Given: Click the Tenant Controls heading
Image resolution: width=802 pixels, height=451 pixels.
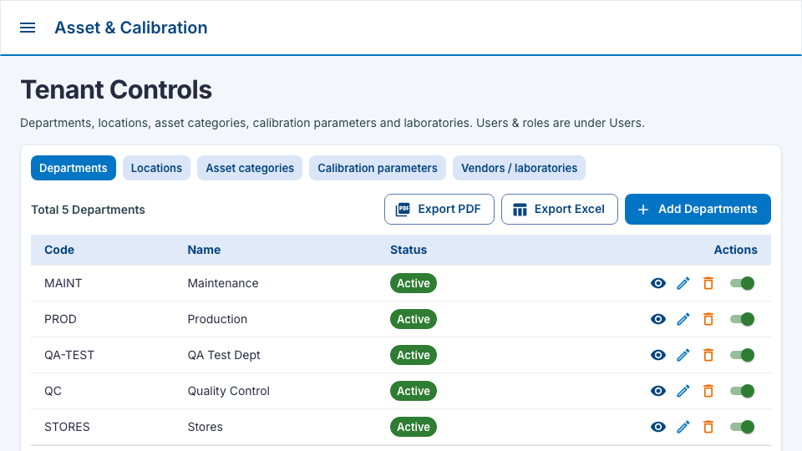Looking at the screenshot, I should coord(116,89).
